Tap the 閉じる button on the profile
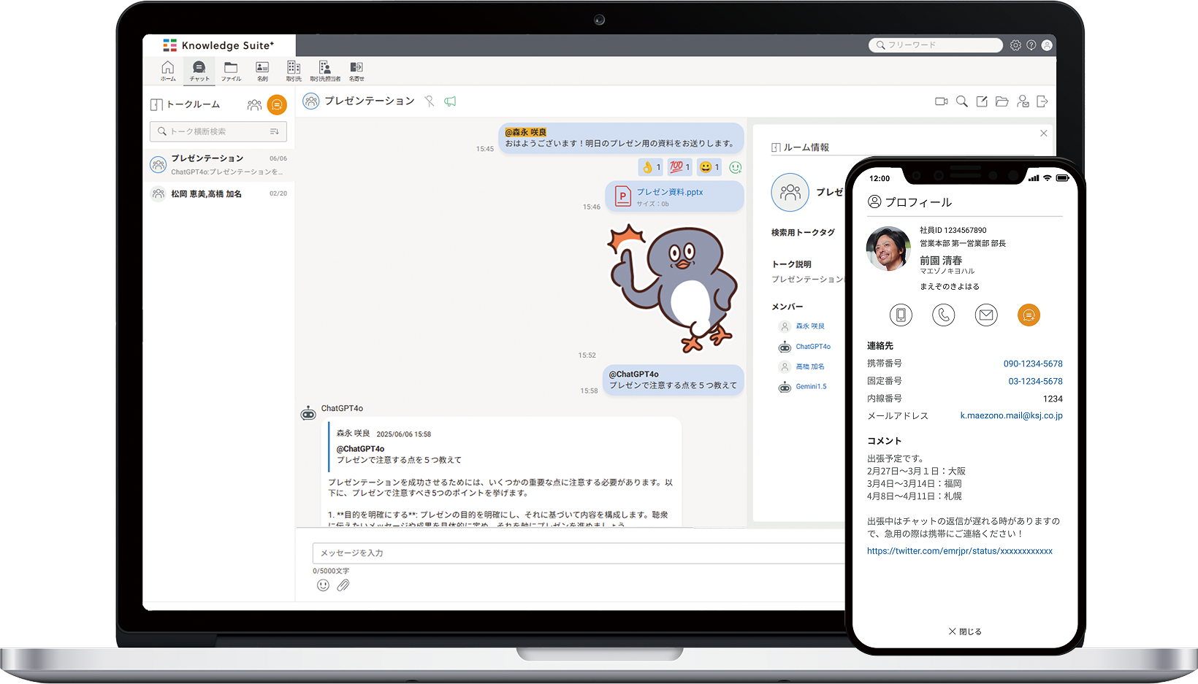 (965, 631)
